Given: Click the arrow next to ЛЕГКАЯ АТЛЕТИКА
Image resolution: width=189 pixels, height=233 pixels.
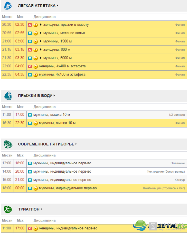Looking at the screenshot, I should (57, 5).
